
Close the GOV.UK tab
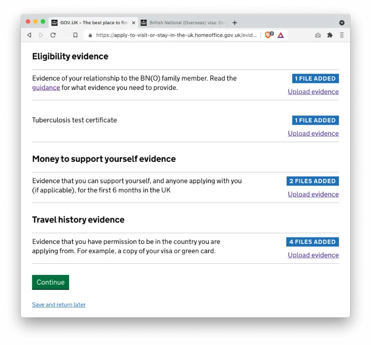pos(134,23)
